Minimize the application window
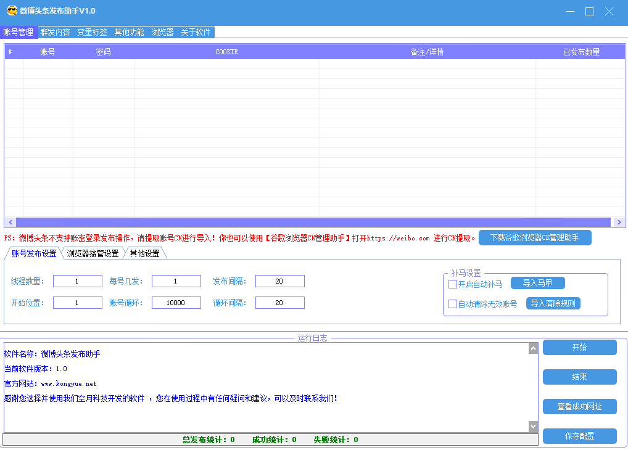628x458 pixels. (x=571, y=11)
